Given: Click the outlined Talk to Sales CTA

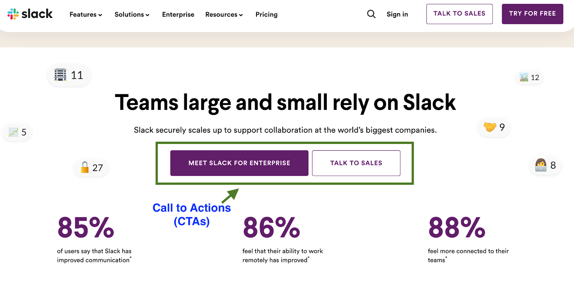Looking at the screenshot, I should [x=356, y=163].
